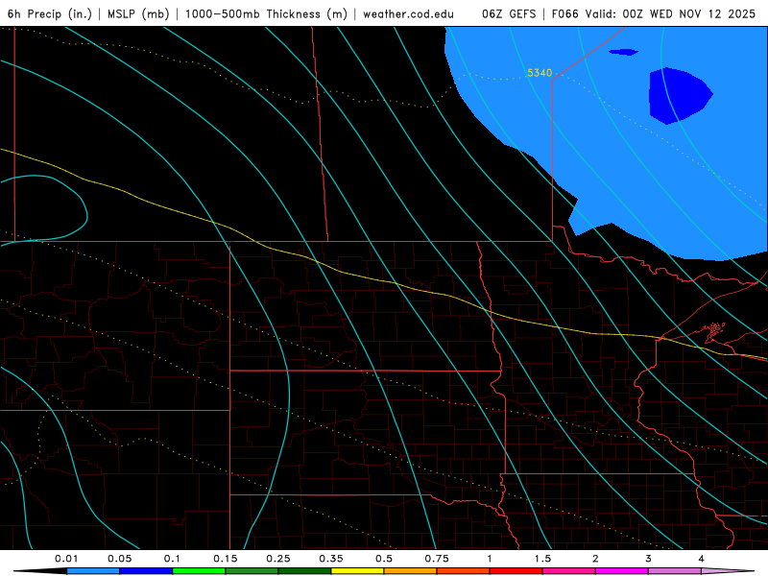
Task: Click the legend value 3
Action: 649,559
